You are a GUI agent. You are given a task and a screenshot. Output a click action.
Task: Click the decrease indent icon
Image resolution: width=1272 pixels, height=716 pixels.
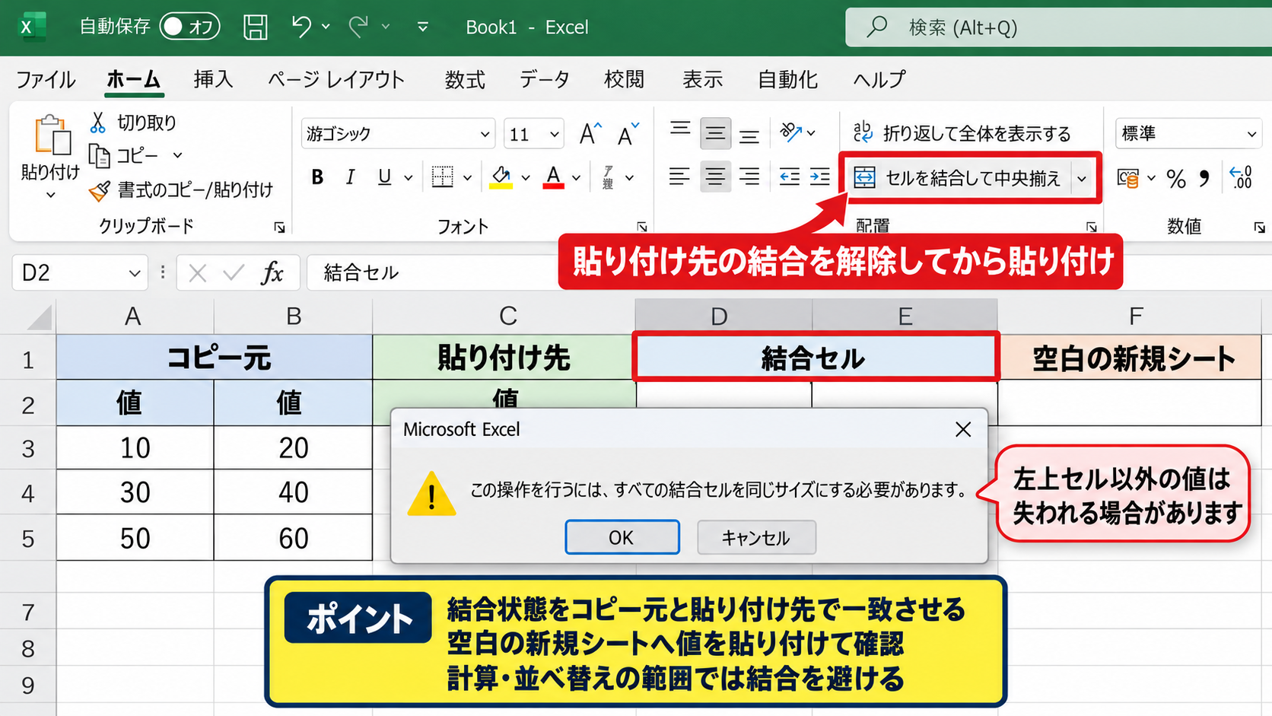coord(789,177)
